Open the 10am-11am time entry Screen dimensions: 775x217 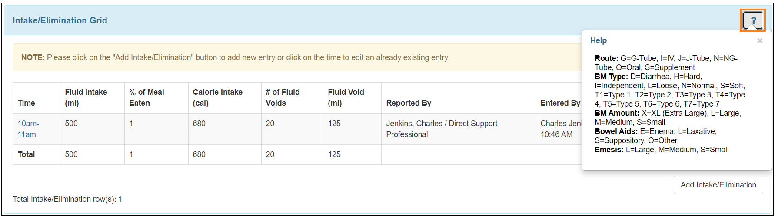tap(28, 129)
